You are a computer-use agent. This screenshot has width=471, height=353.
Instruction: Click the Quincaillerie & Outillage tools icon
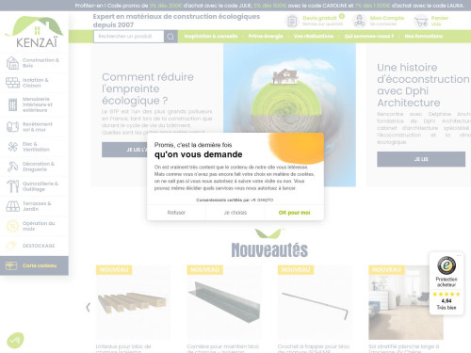point(12,186)
